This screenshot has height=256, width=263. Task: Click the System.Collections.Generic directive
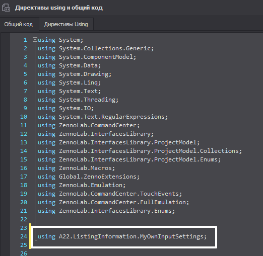click(106, 48)
